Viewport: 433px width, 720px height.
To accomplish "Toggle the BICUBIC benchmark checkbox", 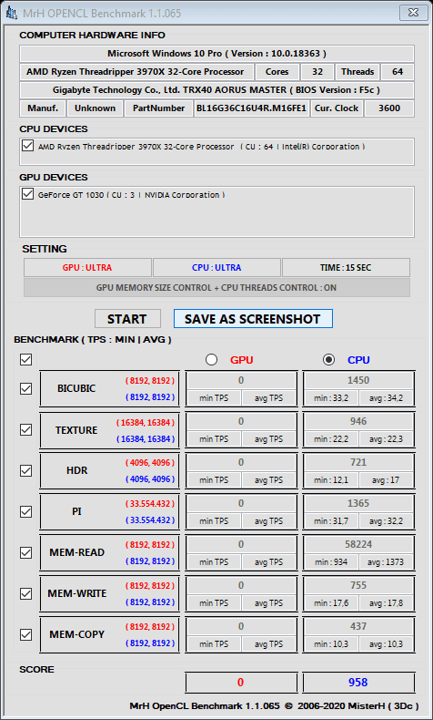I will point(25,388).
